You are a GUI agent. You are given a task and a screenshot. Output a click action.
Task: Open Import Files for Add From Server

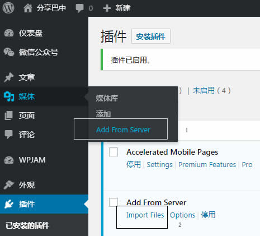145,215
